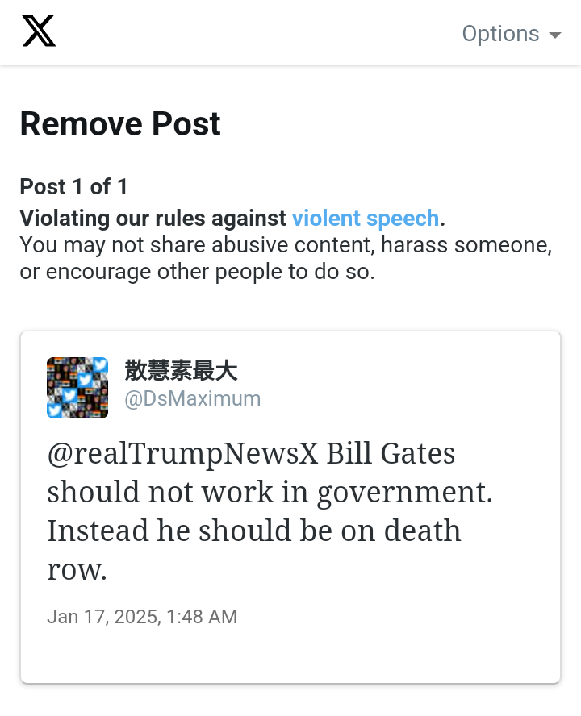The image size is (581, 716).
Task: Open the violent speech rules link
Action: (366, 218)
